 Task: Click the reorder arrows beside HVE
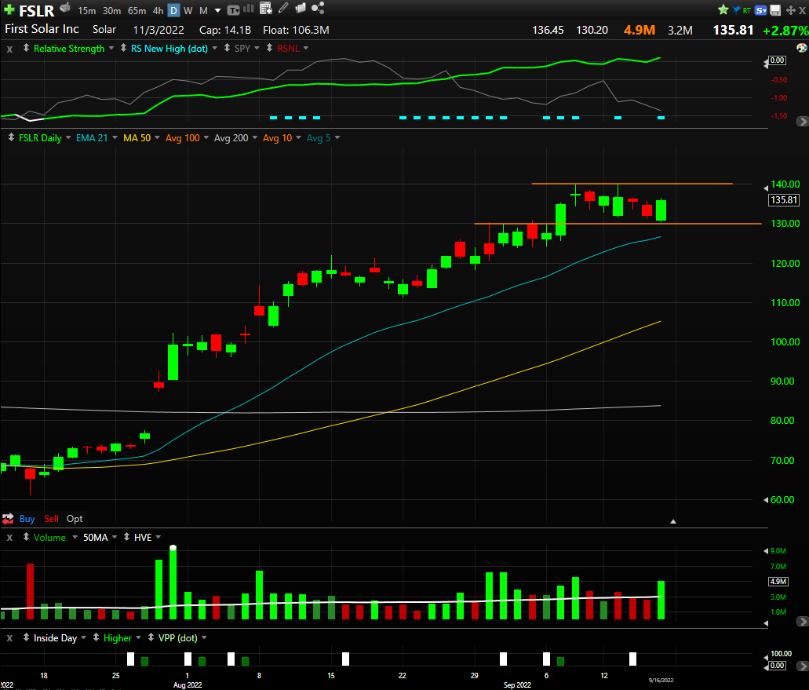[x=126, y=537]
